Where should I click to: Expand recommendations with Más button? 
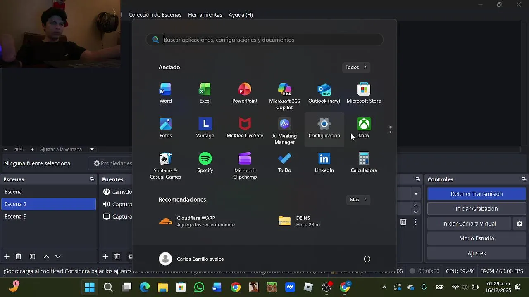point(358,200)
